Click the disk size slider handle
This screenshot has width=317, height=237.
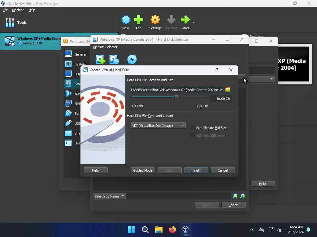point(176,97)
